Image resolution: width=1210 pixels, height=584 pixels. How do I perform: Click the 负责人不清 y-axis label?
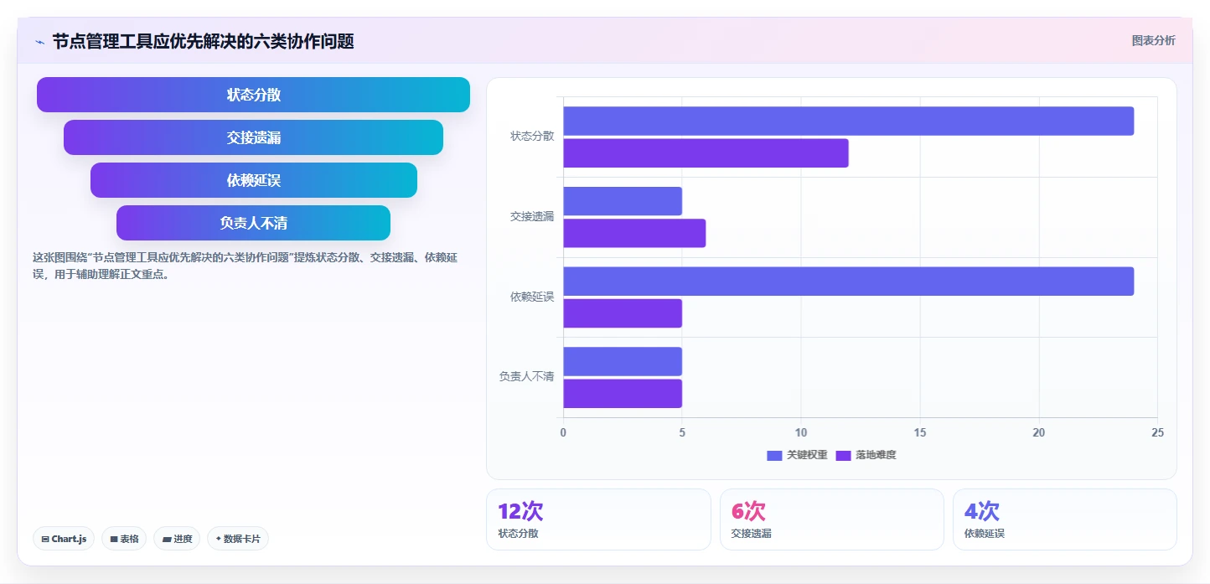click(x=526, y=377)
